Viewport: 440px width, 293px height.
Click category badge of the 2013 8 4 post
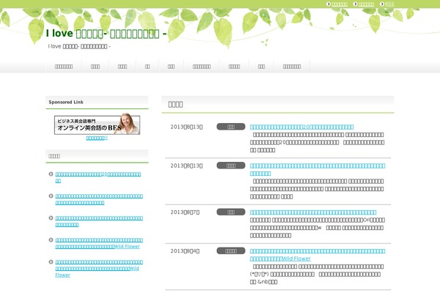(x=231, y=251)
